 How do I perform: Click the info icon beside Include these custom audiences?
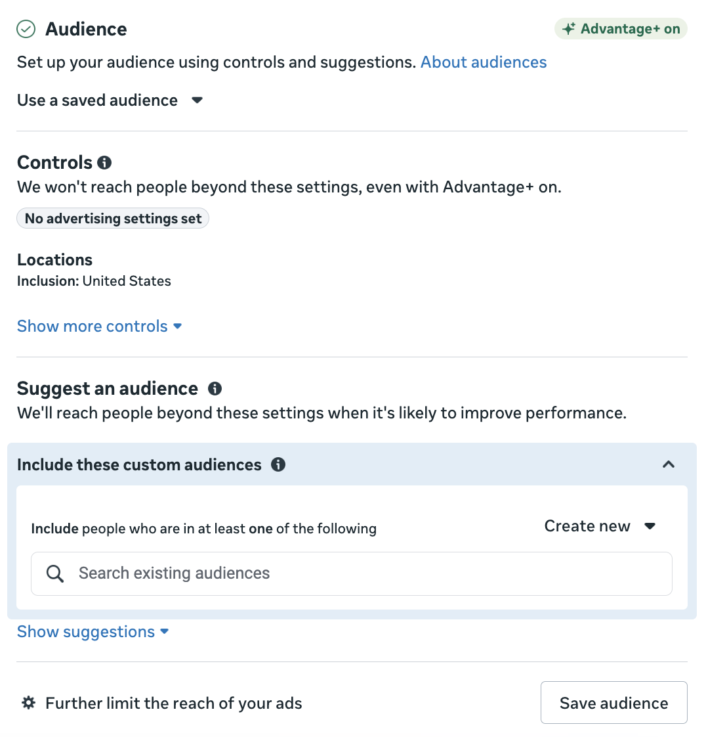pyautogui.click(x=278, y=465)
